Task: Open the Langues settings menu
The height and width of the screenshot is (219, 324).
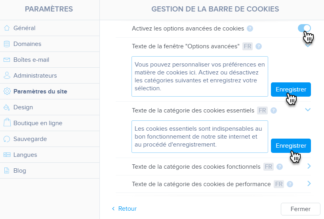Action: [x=25, y=155]
